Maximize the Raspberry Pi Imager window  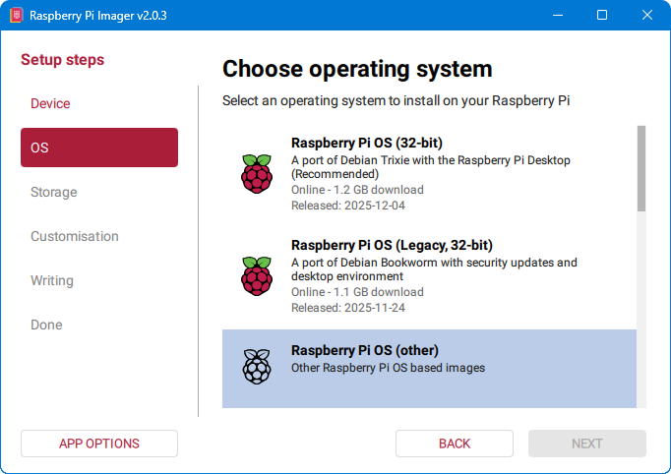point(602,16)
